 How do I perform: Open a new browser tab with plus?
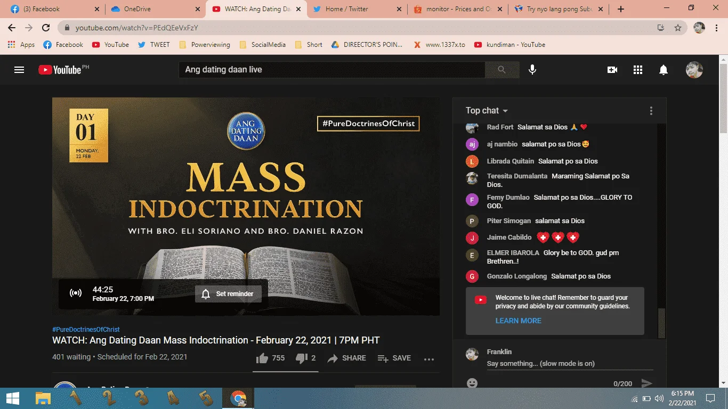[x=620, y=9]
